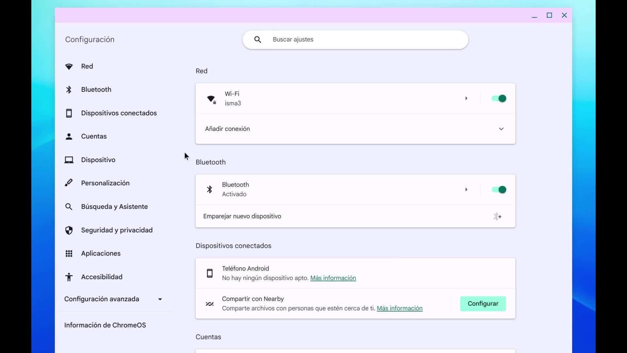This screenshot has height=353, width=627.
Task: Click the Accesibilidad person icon
Action: (69, 277)
